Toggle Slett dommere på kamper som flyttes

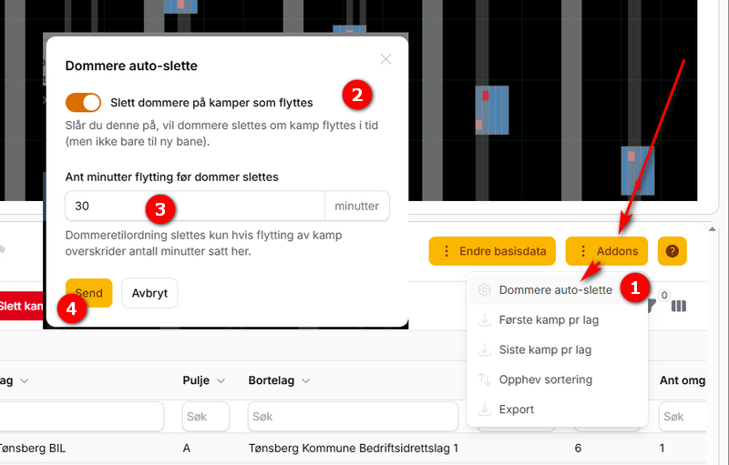point(83,103)
